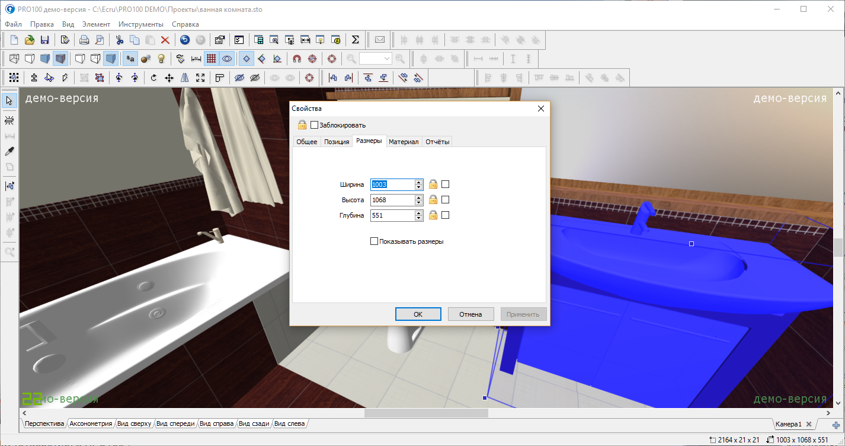
Task: Check the Показывать размеры checkbox
Action: pyautogui.click(x=374, y=241)
